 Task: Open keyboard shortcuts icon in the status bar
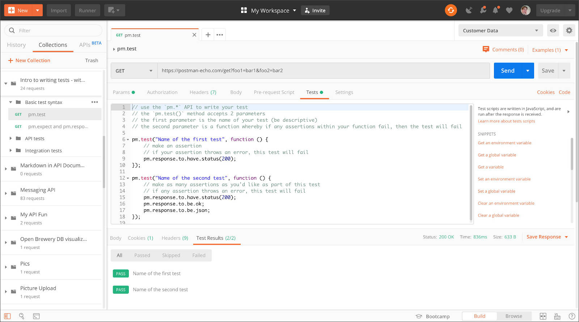click(557, 316)
